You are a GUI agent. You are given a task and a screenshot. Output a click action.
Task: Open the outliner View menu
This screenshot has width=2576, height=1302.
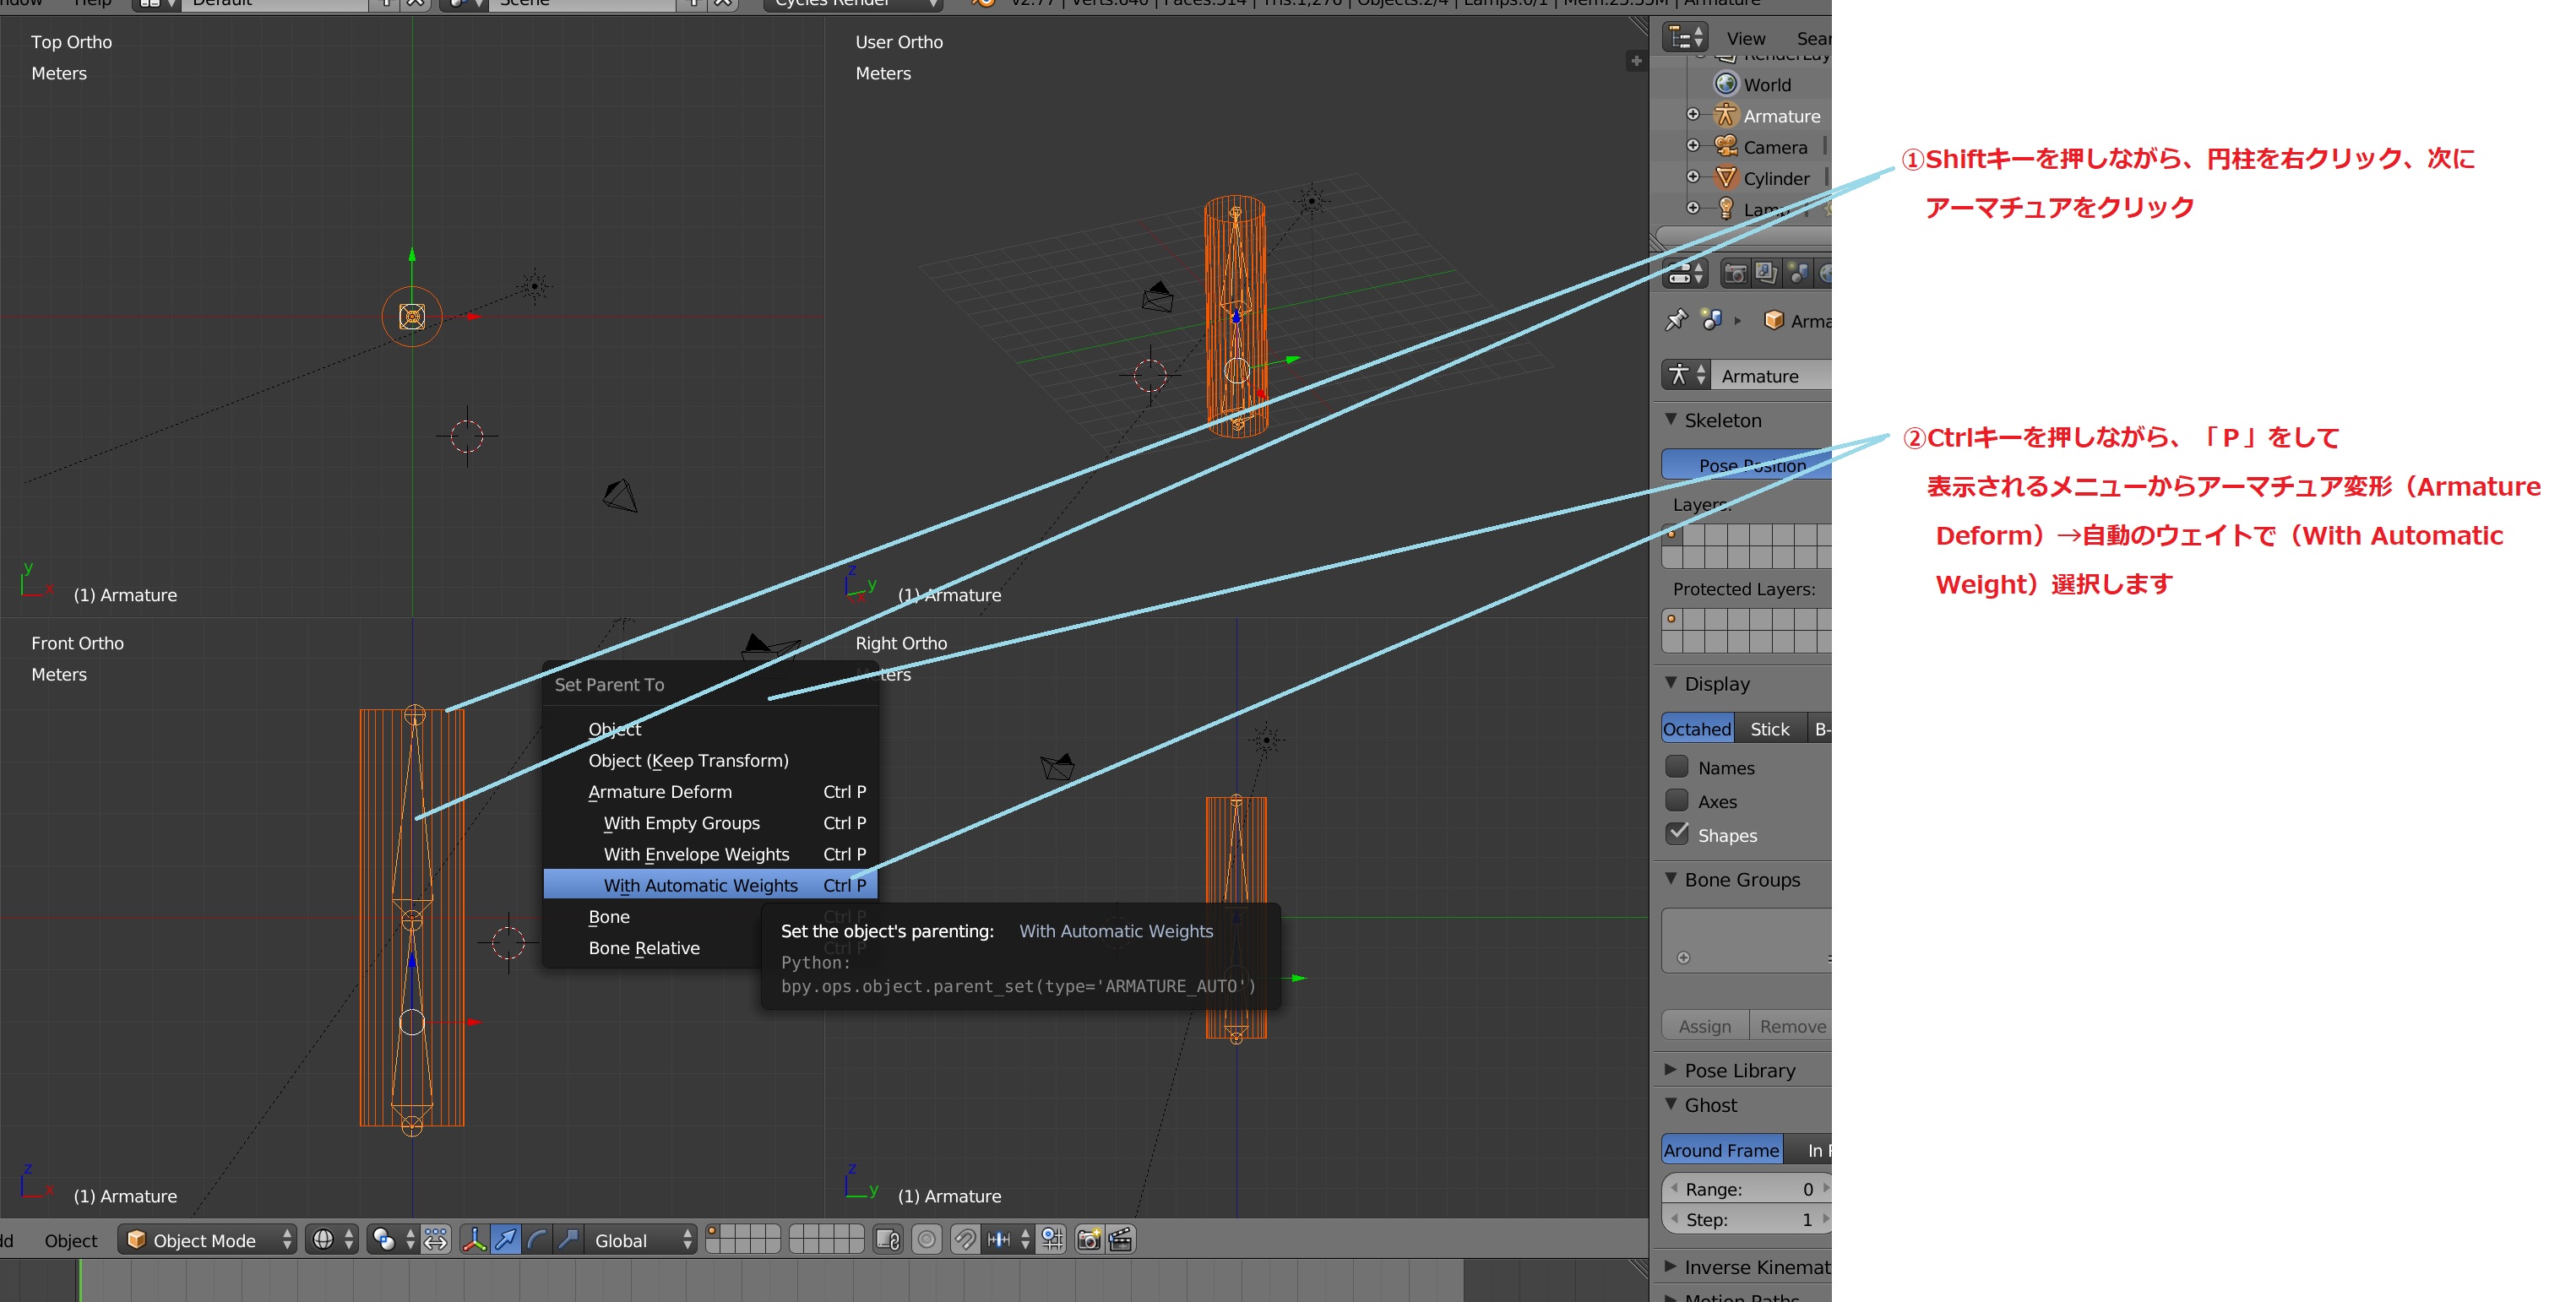coord(1746,38)
